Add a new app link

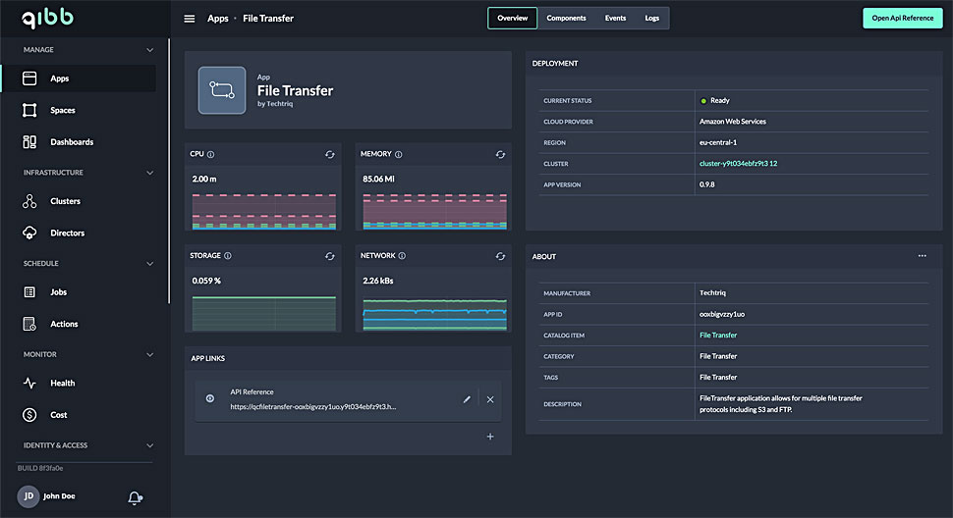(490, 437)
